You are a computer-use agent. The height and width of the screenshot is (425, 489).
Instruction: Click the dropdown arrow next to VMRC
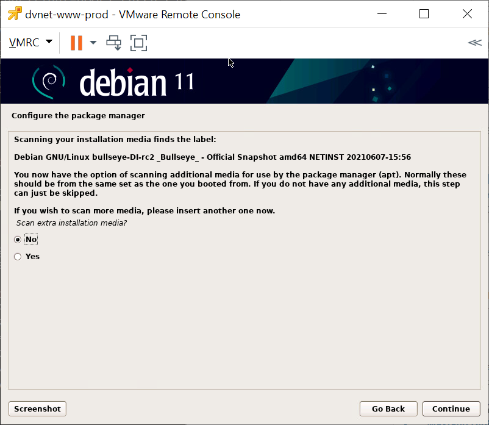(49, 42)
